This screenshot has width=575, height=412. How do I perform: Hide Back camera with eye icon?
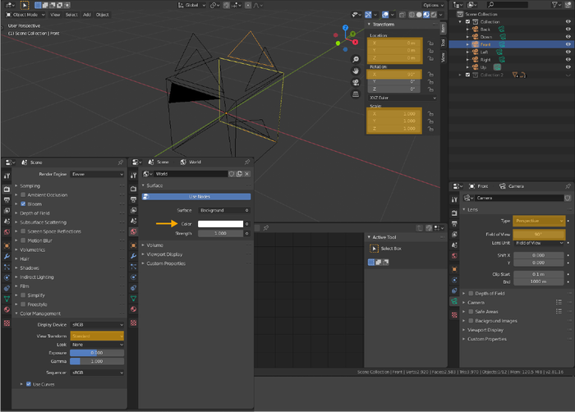click(568, 30)
